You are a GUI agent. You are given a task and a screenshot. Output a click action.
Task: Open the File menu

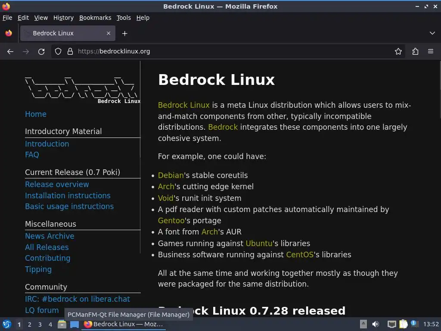pyautogui.click(x=7, y=18)
